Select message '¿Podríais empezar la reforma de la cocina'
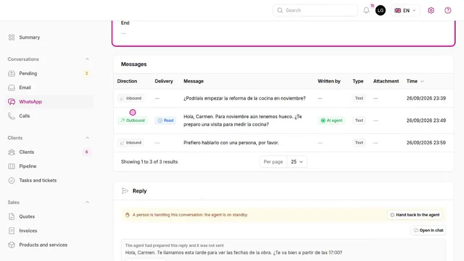This screenshot has height=261, width=464. pyautogui.click(x=244, y=98)
